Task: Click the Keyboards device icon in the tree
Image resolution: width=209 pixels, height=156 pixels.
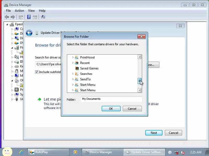Action: tap(17, 66)
